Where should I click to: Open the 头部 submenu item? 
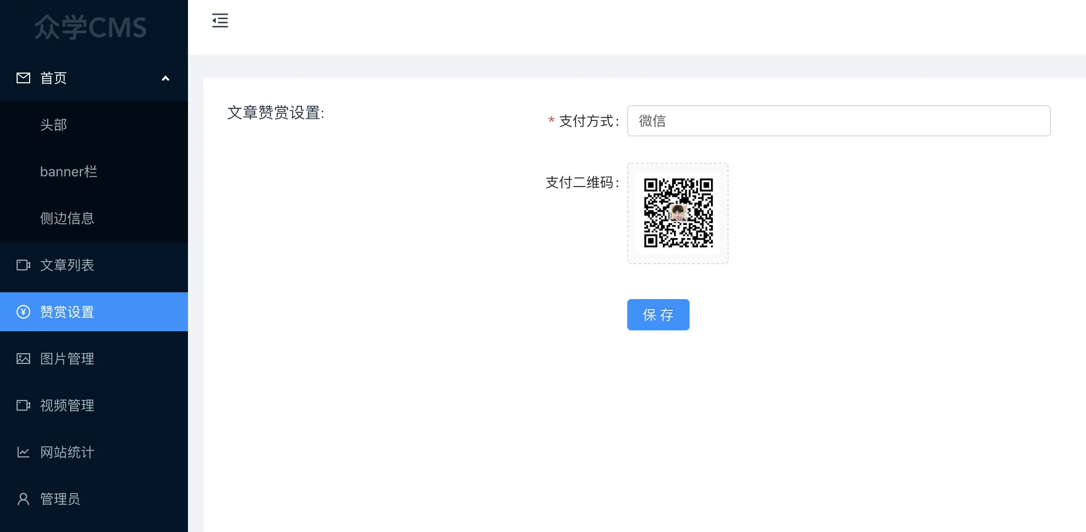point(94,125)
